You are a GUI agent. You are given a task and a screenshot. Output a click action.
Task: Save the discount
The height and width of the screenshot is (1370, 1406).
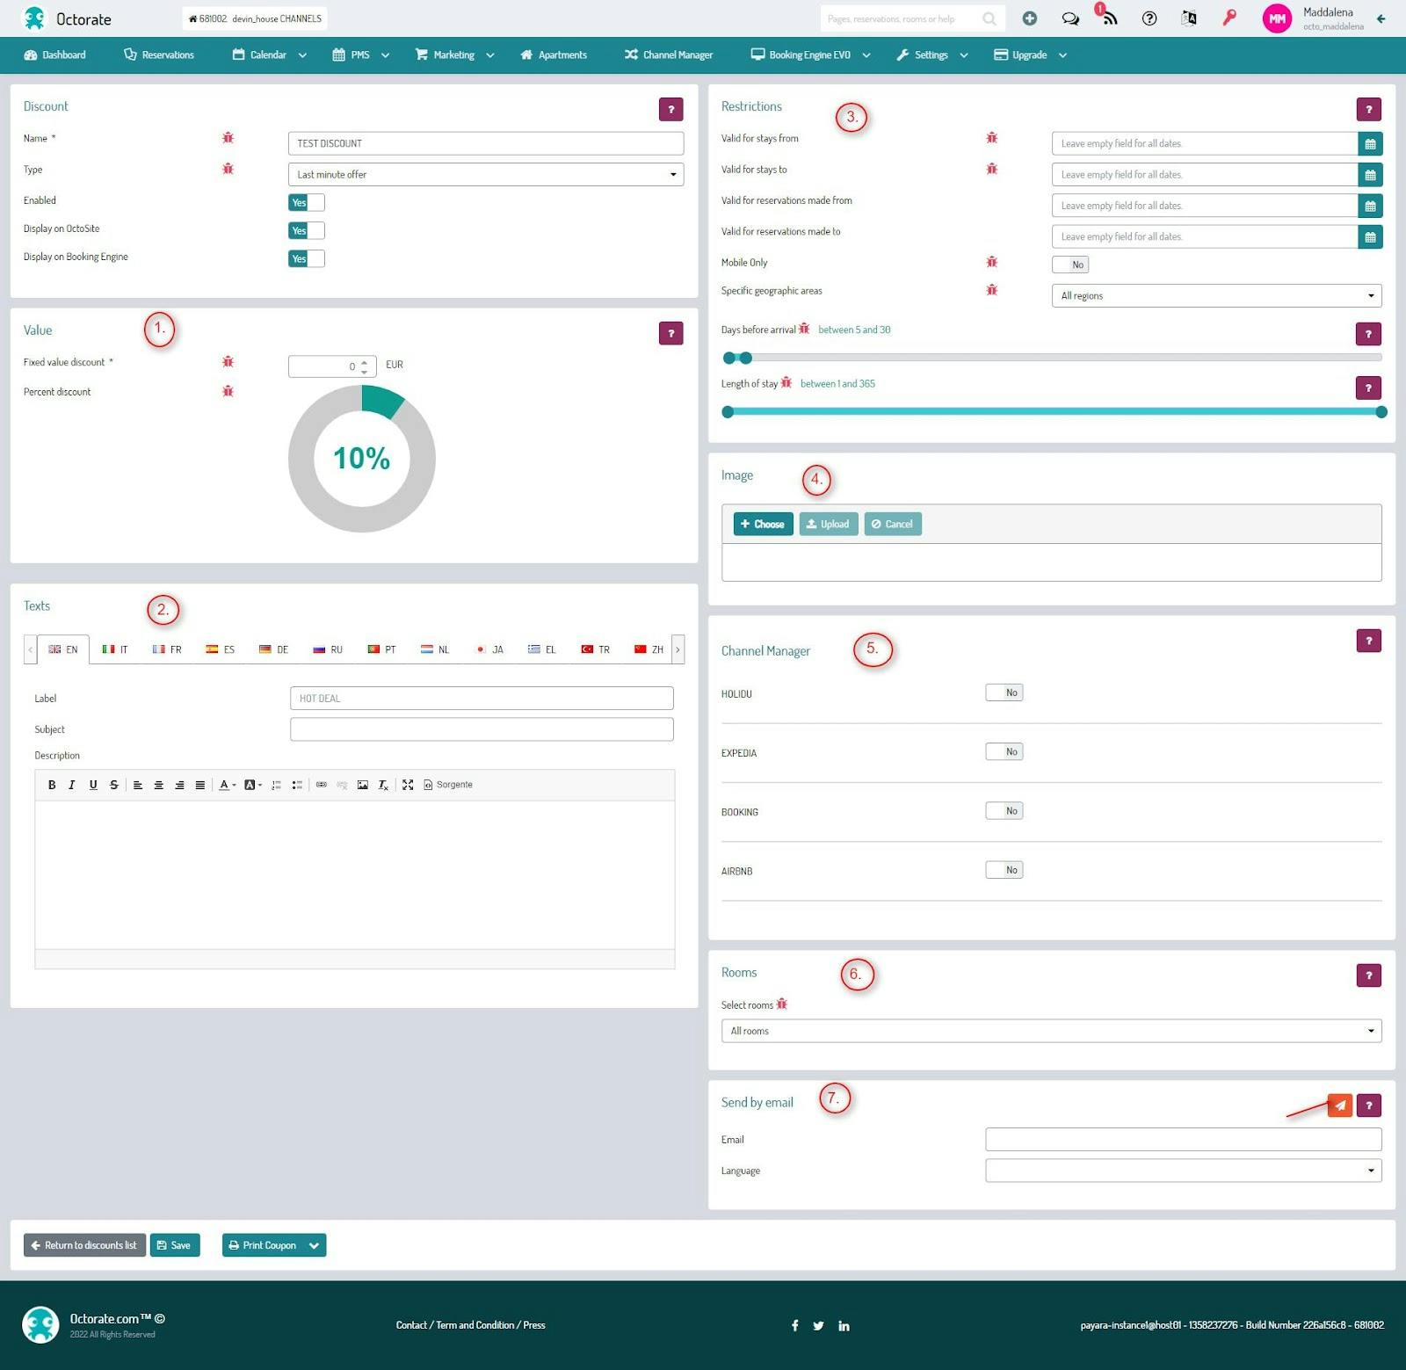click(x=175, y=1245)
